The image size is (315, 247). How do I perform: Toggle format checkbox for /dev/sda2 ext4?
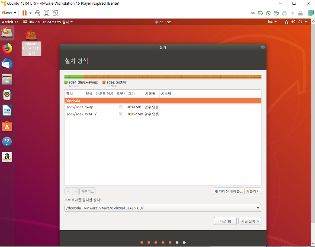tap(121, 114)
